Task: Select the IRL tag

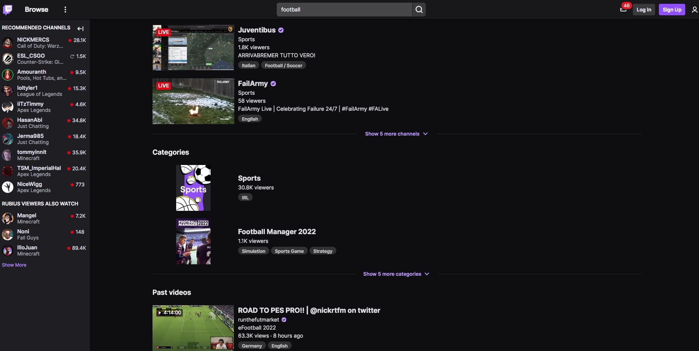Action: point(245,197)
